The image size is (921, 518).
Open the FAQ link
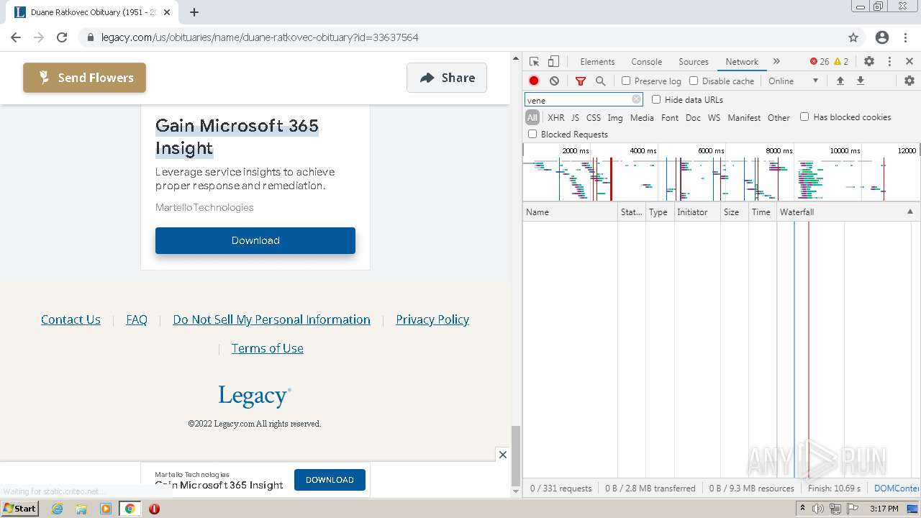137,319
